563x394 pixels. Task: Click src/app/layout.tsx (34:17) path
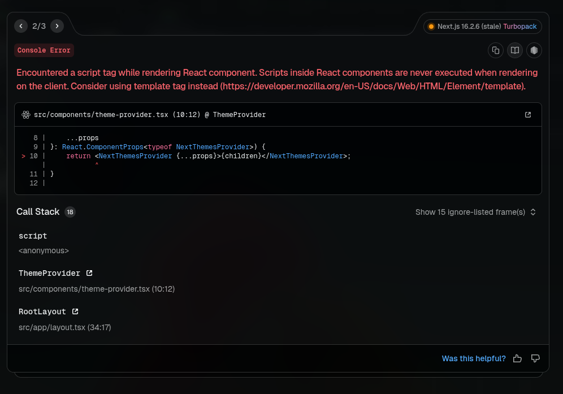pos(64,327)
